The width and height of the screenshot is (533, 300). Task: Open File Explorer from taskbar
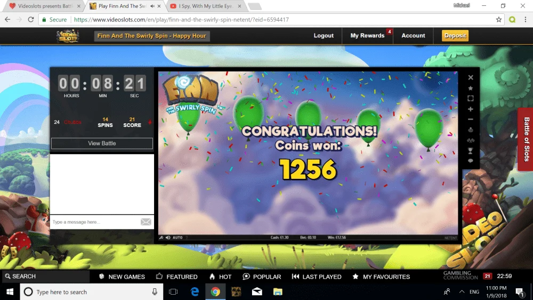tap(278, 292)
